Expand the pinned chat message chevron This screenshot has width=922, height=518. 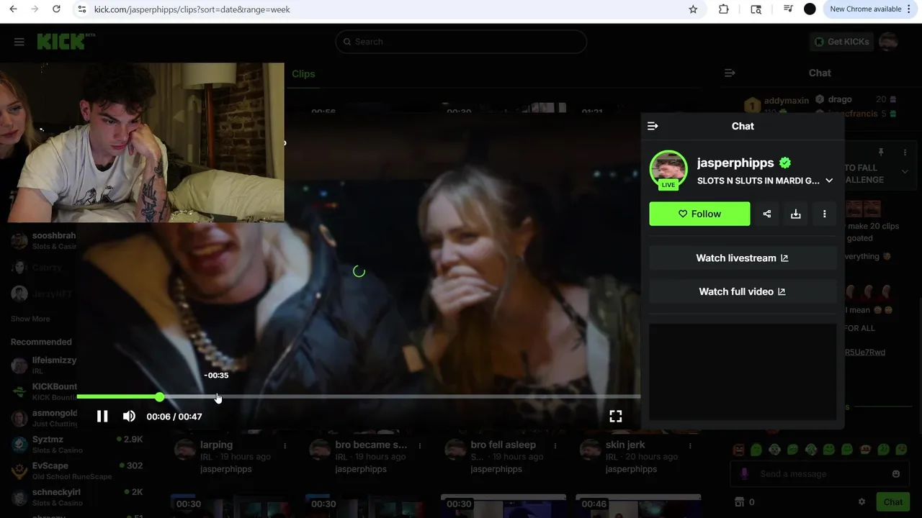[905, 172]
